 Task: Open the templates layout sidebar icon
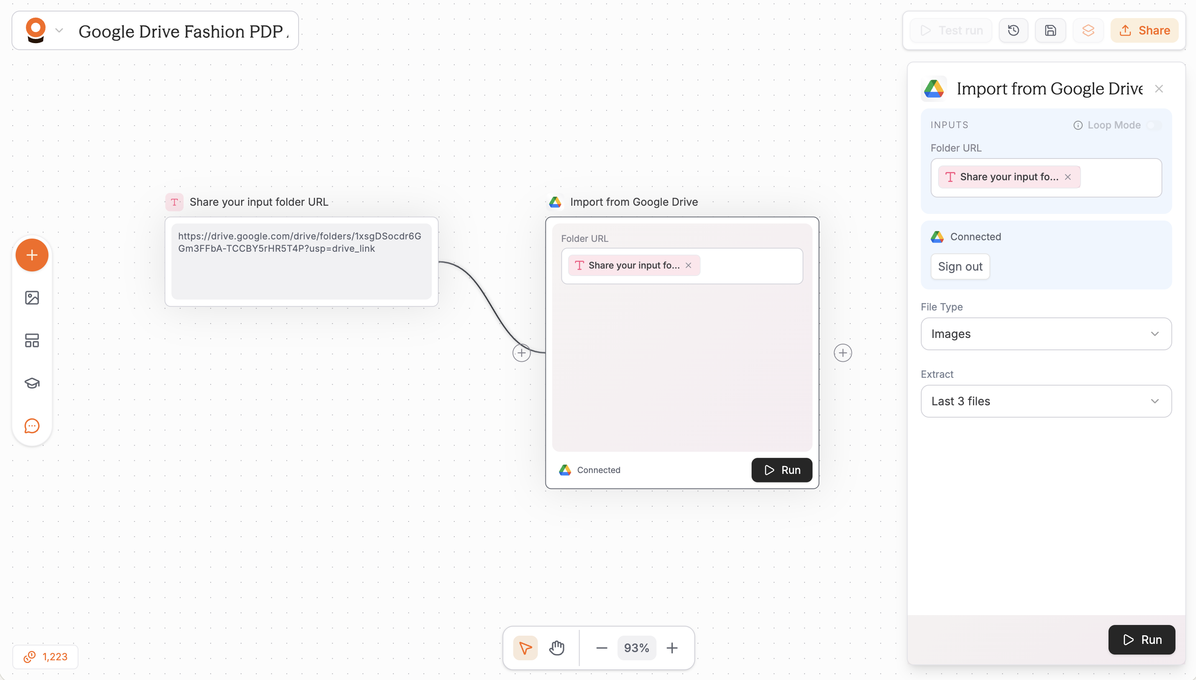click(x=32, y=340)
